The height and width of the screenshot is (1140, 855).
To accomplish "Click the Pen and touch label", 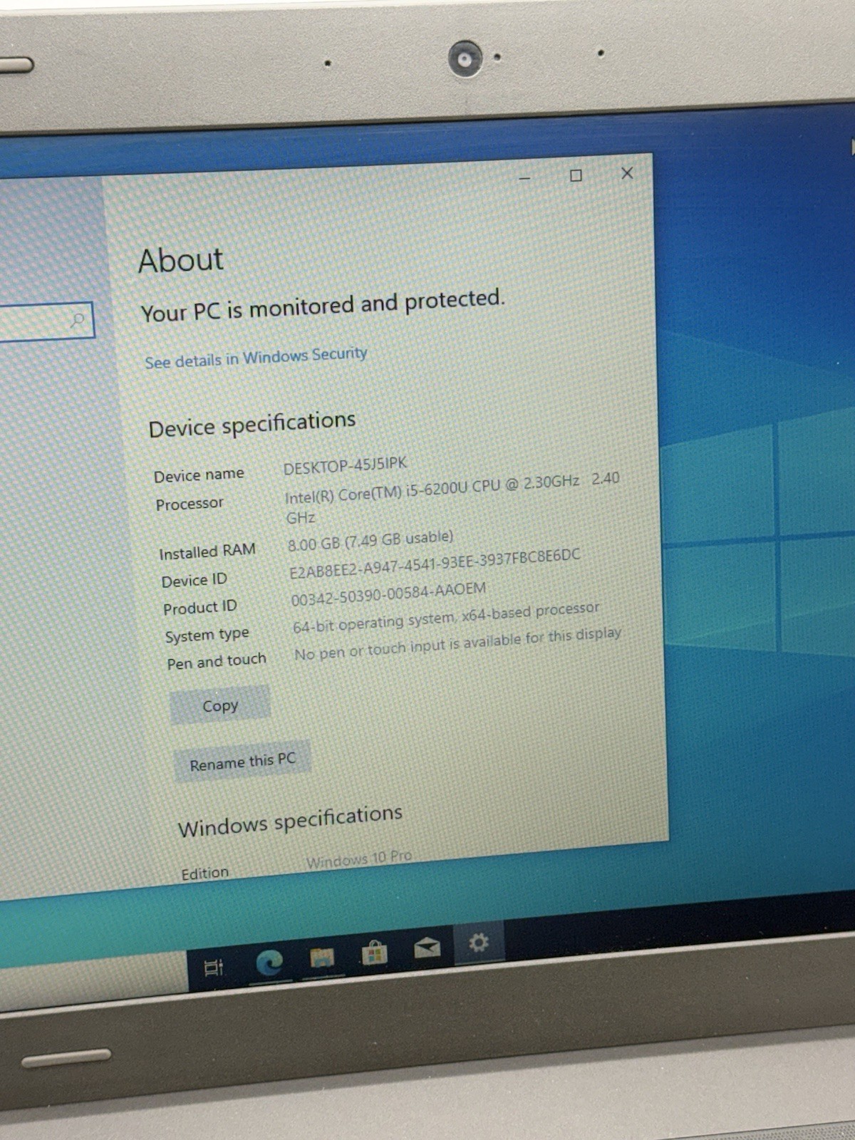I will pyautogui.click(x=217, y=661).
